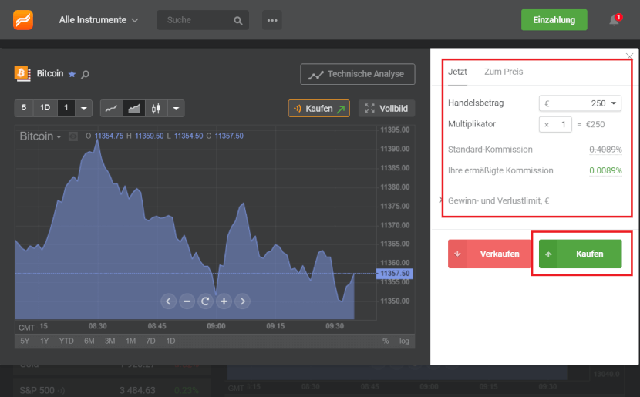Viewport: 640px width, 397px height.
Task: Expand the chart type dropdown arrow
Action: tap(176, 109)
